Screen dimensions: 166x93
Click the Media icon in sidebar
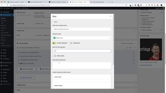(x=1, y=53)
